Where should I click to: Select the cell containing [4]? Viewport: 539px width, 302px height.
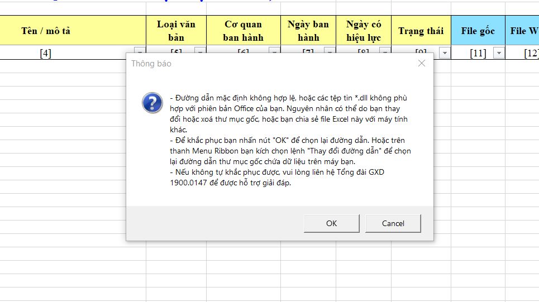click(46, 54)
